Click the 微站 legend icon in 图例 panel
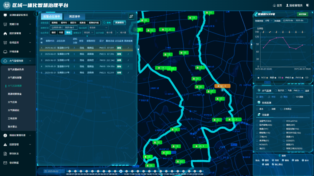Image resolution: width=314 pixels, height=176 pixels. click(283, 160)
